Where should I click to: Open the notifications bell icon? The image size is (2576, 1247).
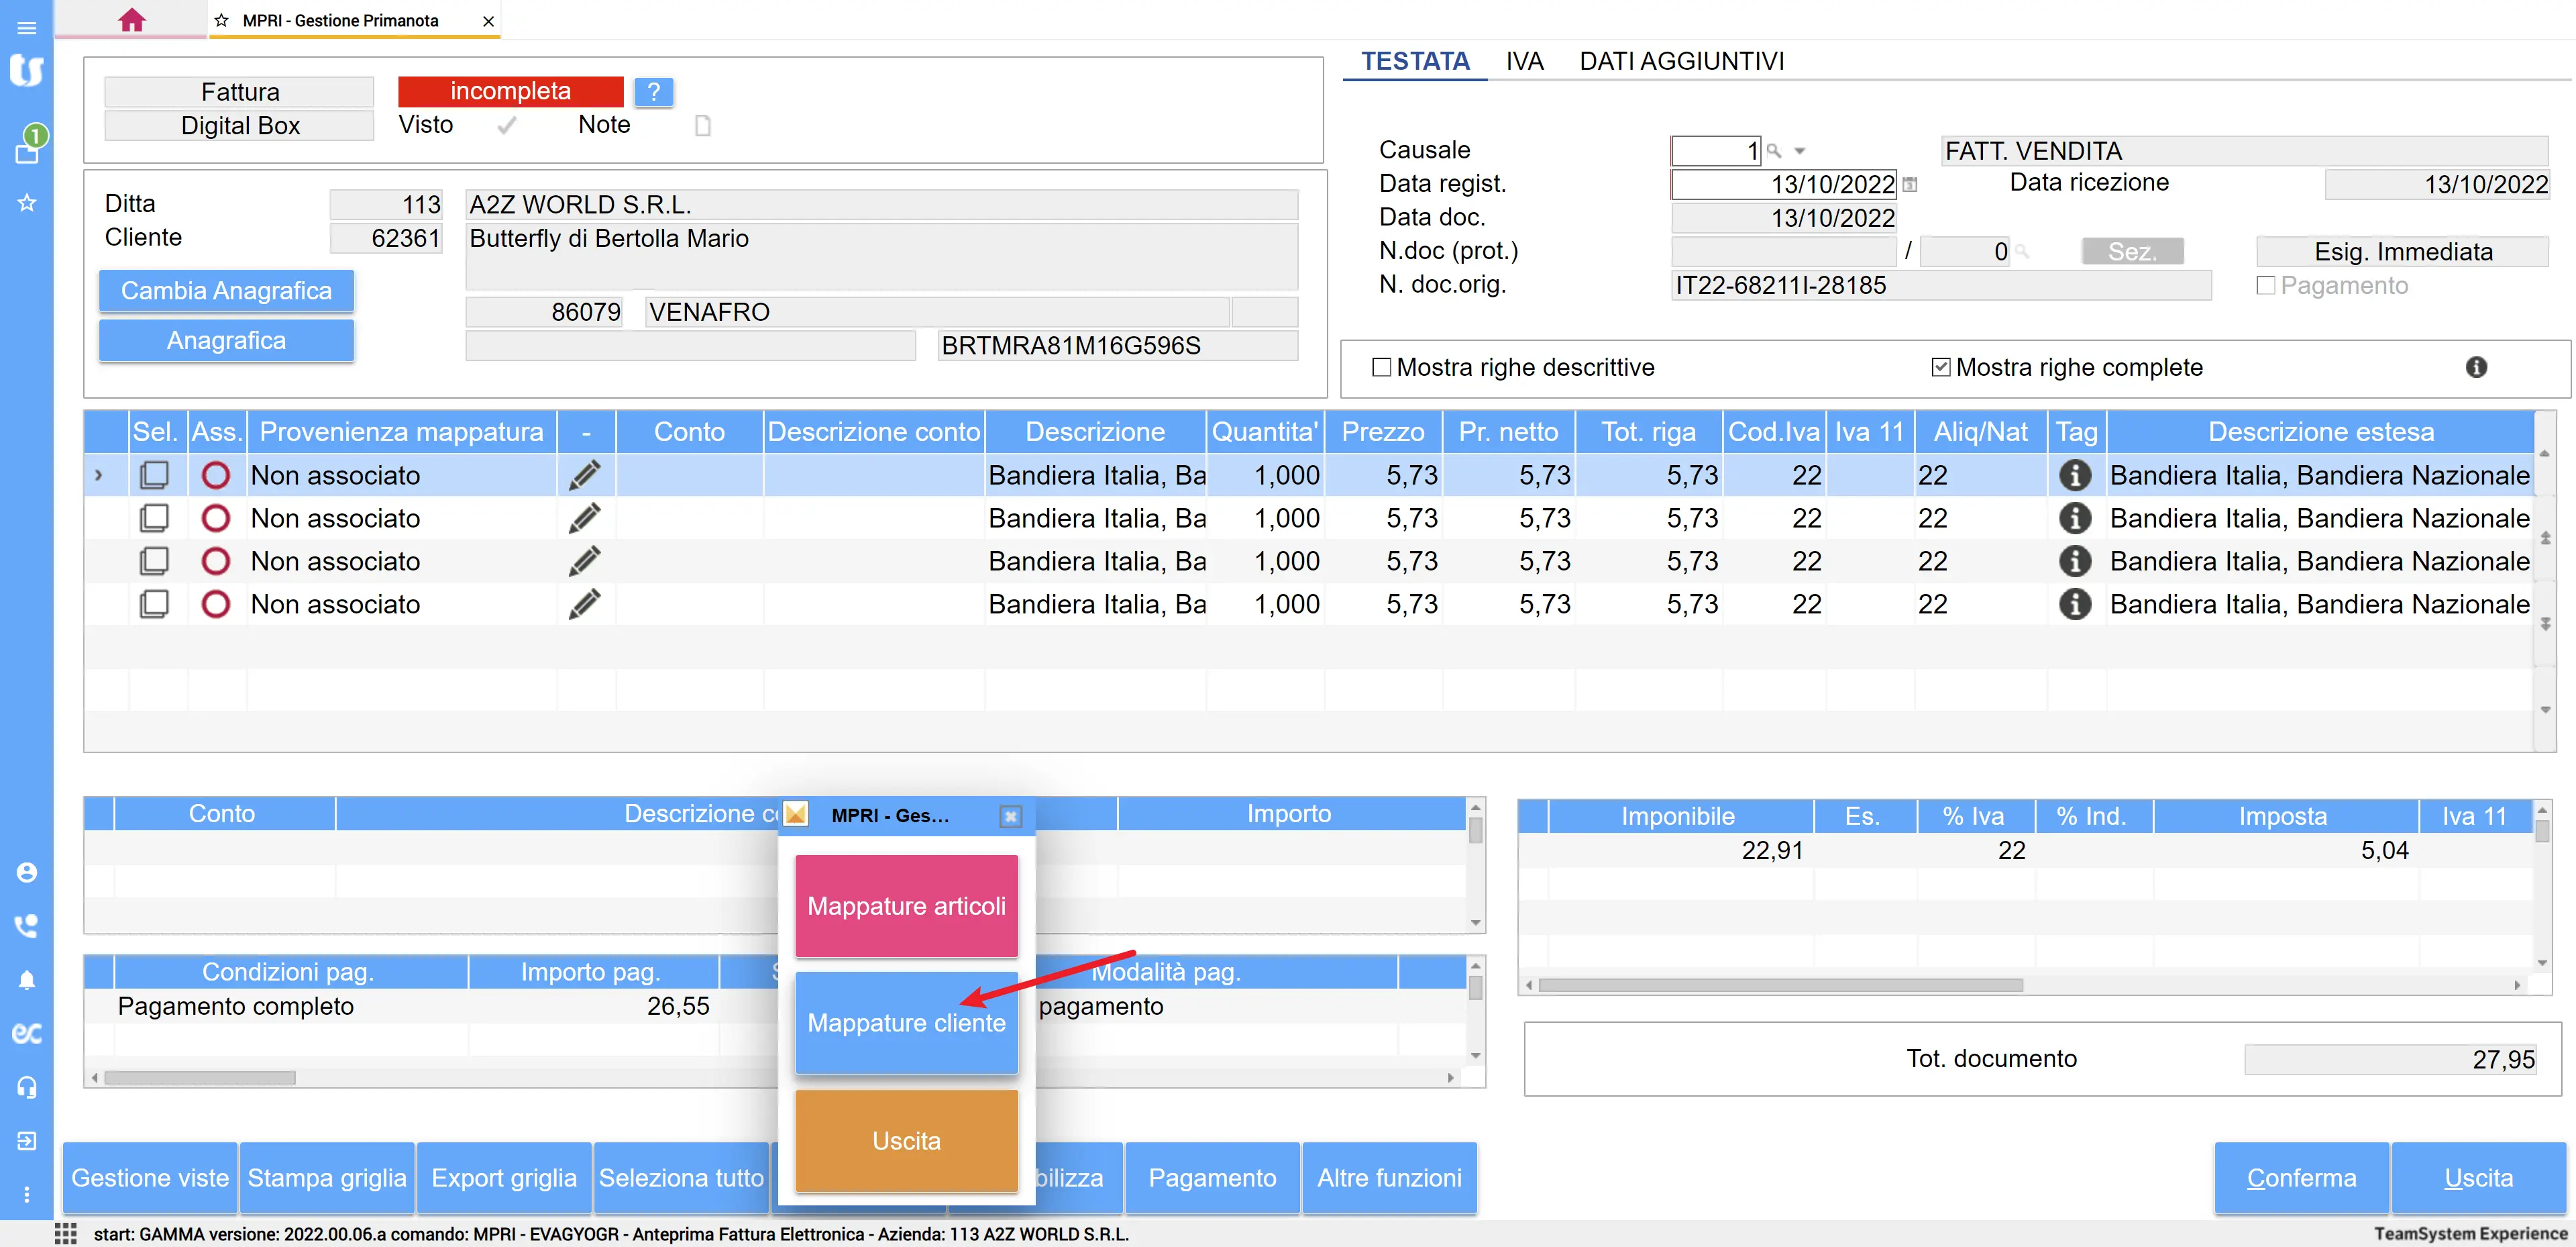point(27,980)
